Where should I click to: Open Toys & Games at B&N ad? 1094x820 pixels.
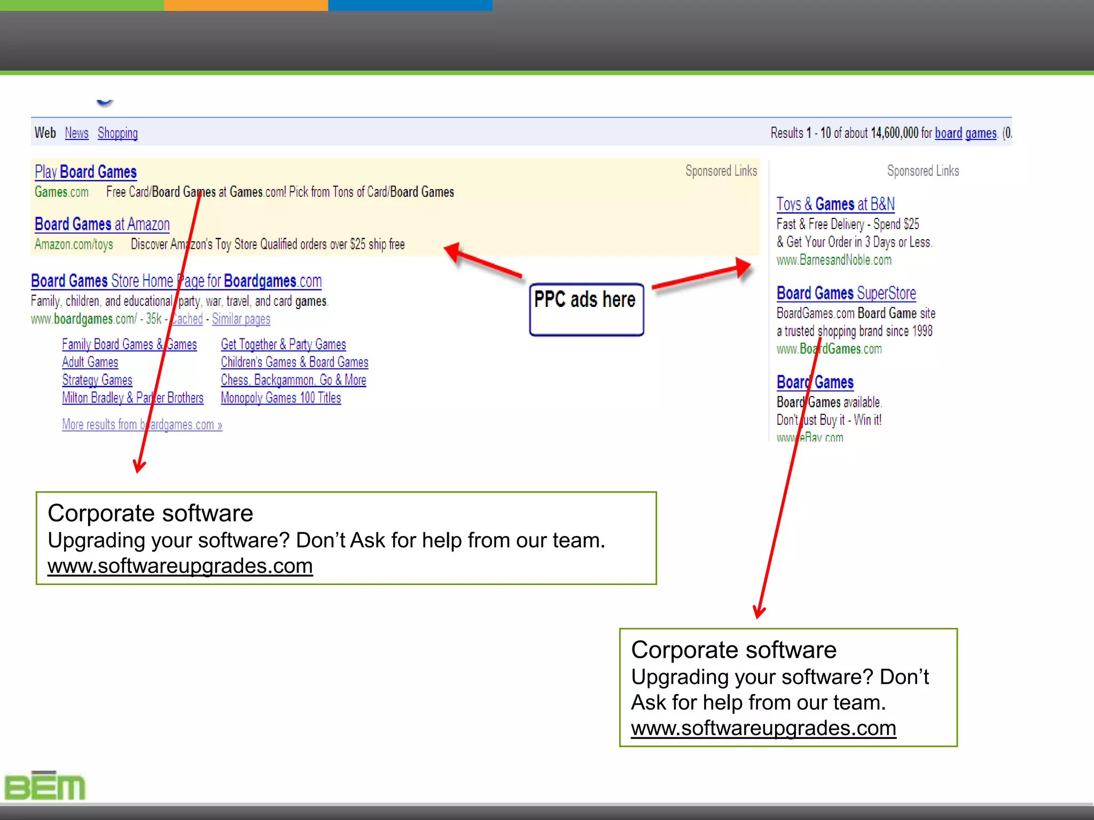click(835, 204)
